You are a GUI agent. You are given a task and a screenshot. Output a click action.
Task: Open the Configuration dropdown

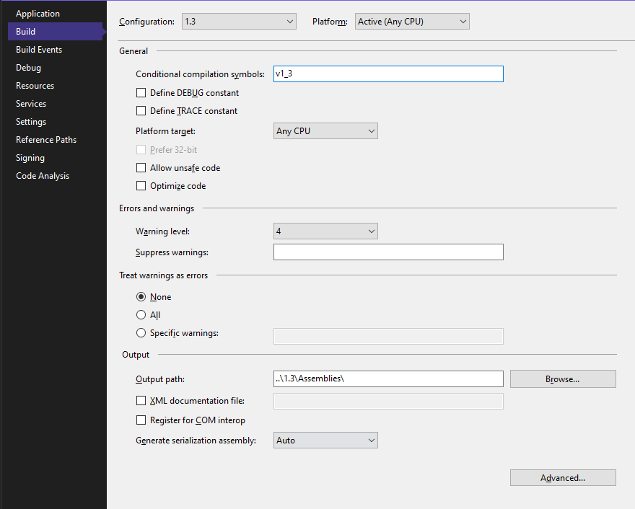coord(239,21)
